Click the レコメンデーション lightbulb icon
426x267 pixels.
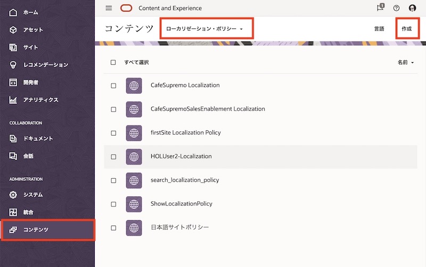[x=13, y=64]
